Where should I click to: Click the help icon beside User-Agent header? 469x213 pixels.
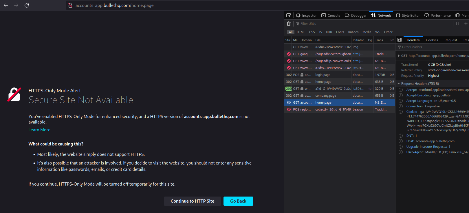401,152
